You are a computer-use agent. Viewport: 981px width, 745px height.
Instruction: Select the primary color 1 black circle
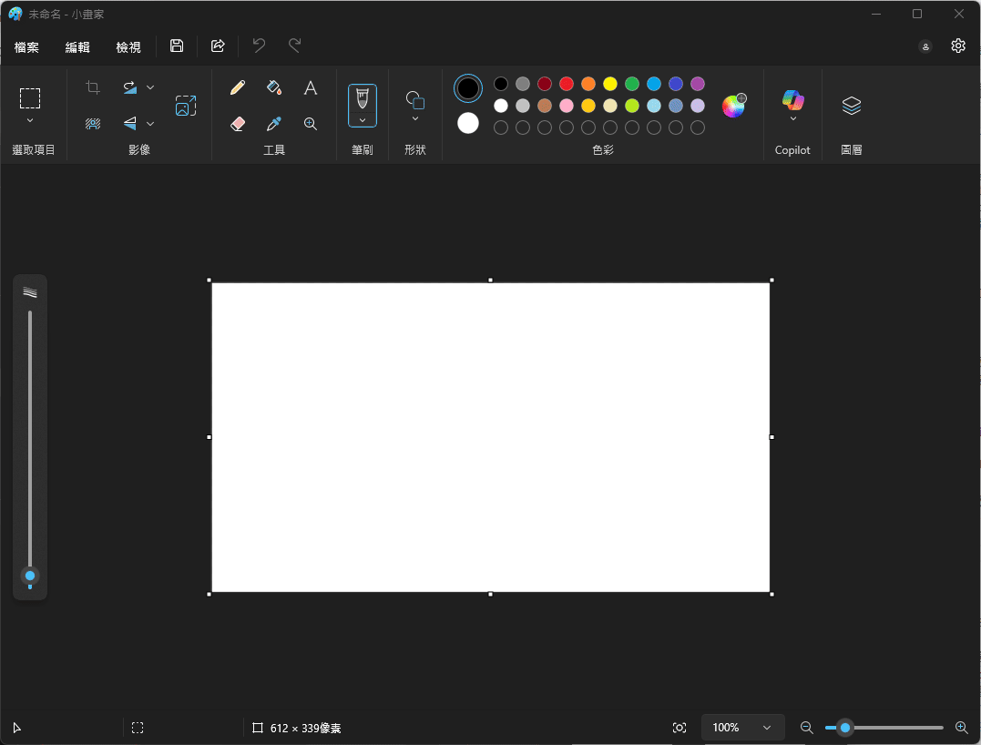click(x=468, y=88)
